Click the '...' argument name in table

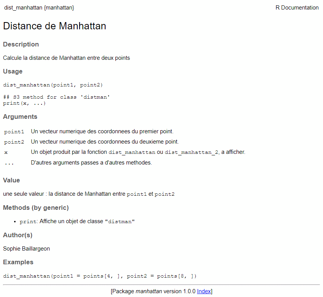tap(9, 163)
